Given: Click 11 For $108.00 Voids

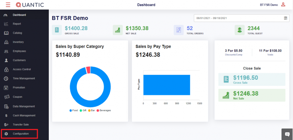Looking at the screenshot, I should pyautogui.click(x=270, y=52).
